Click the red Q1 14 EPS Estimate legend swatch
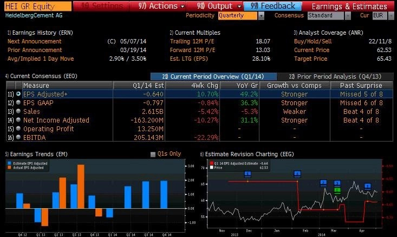 tap(211, 163)
